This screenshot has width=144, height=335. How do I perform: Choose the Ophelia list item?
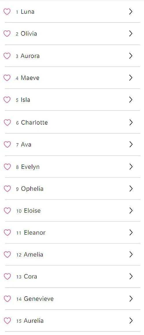(x=72, y=189)
